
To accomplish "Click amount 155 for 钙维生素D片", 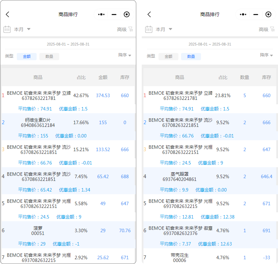I will [x=103, y=122].
